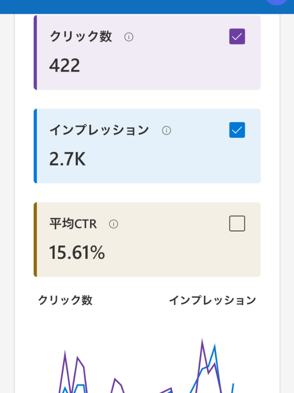Click the gold accent bar on CTR card
294x393 pixels.
point(35,239)
